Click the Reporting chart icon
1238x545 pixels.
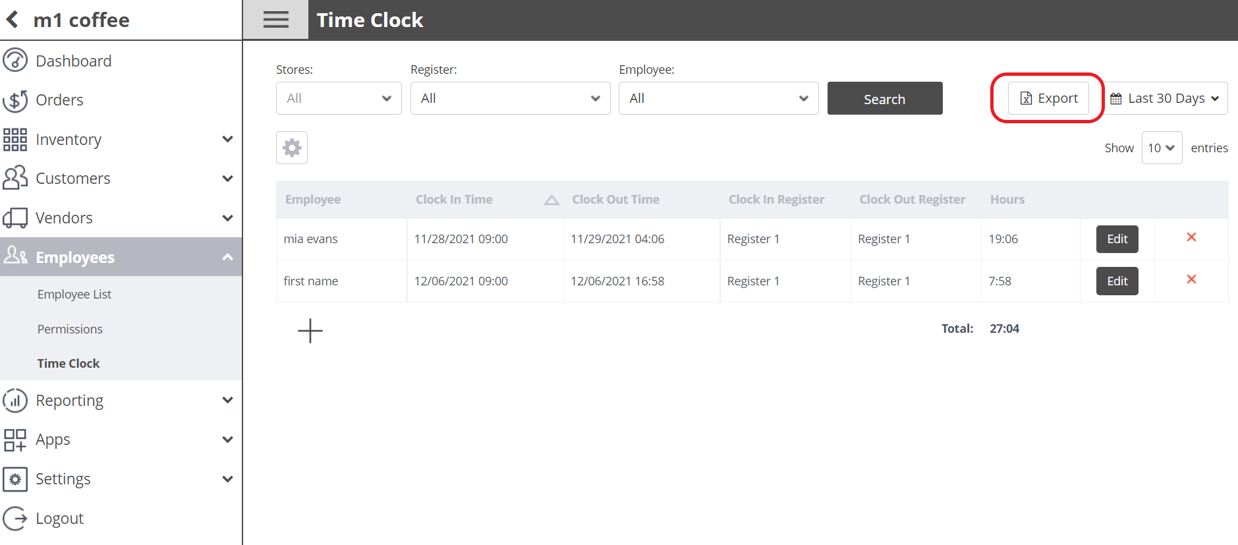(x=15, y=400)
